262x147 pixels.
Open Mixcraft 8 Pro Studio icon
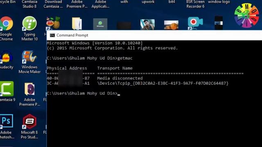[29, 121]
